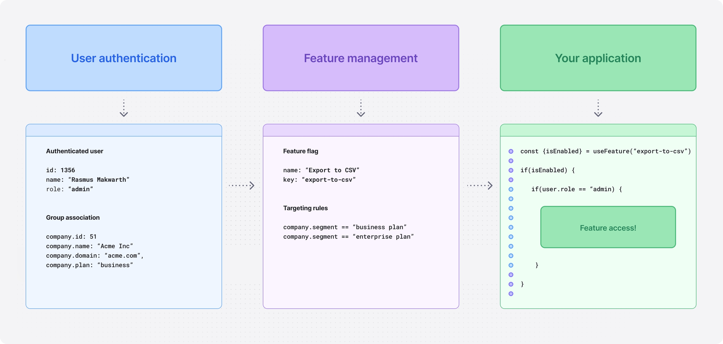
Task: Click the Targeting rules heading
Action: [x=305, y=208]
